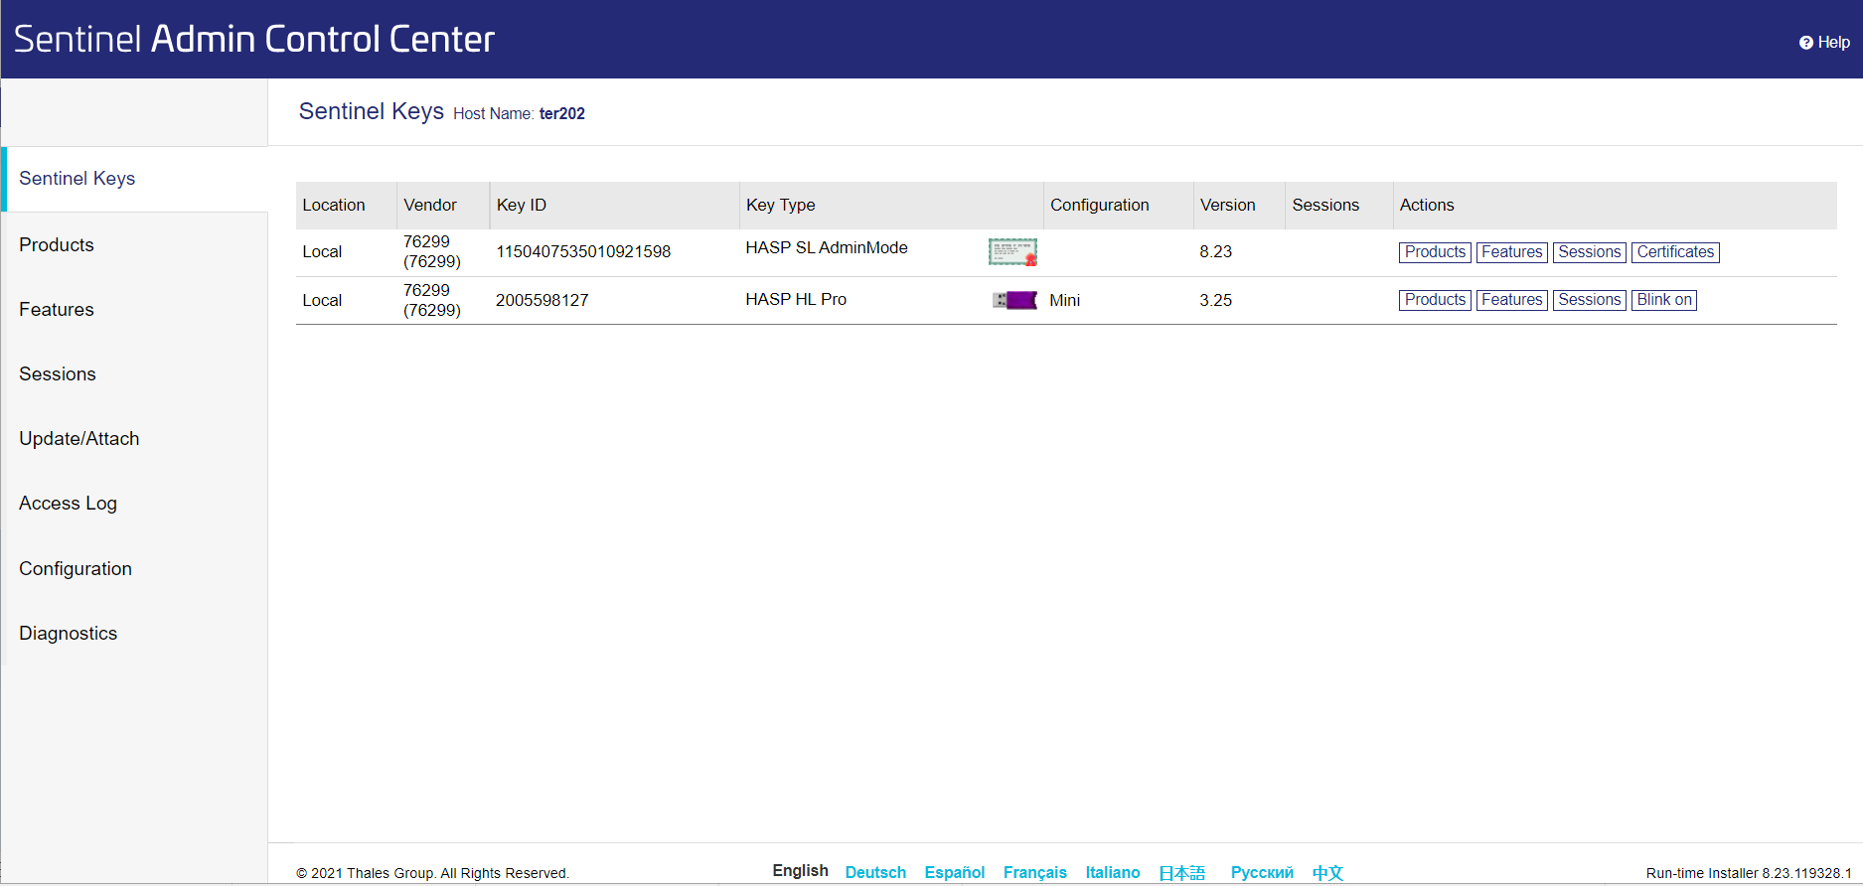Navigate to Update/Attach
Screen dimensions: 1863x886
[x=79, y=439]
